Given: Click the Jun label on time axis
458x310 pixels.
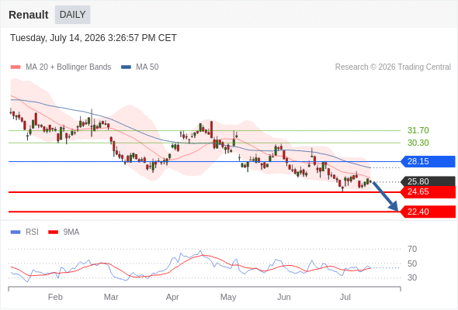Looking at the screenshot, I should coord(284,297).
